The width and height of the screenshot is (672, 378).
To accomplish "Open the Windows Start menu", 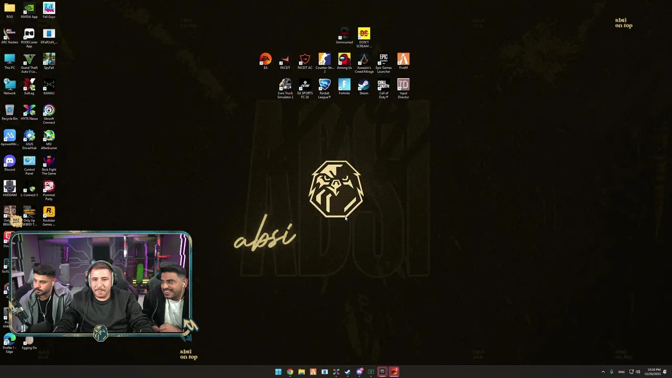I will [278, 372].
